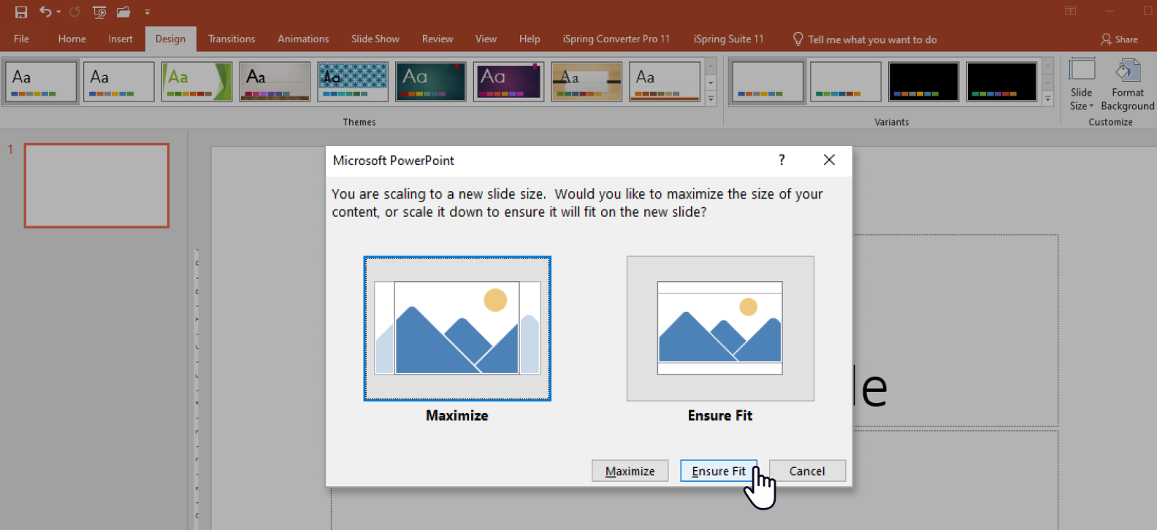Open the Help tab
This screenshot has height=530, width=1157.
[530, 39]
